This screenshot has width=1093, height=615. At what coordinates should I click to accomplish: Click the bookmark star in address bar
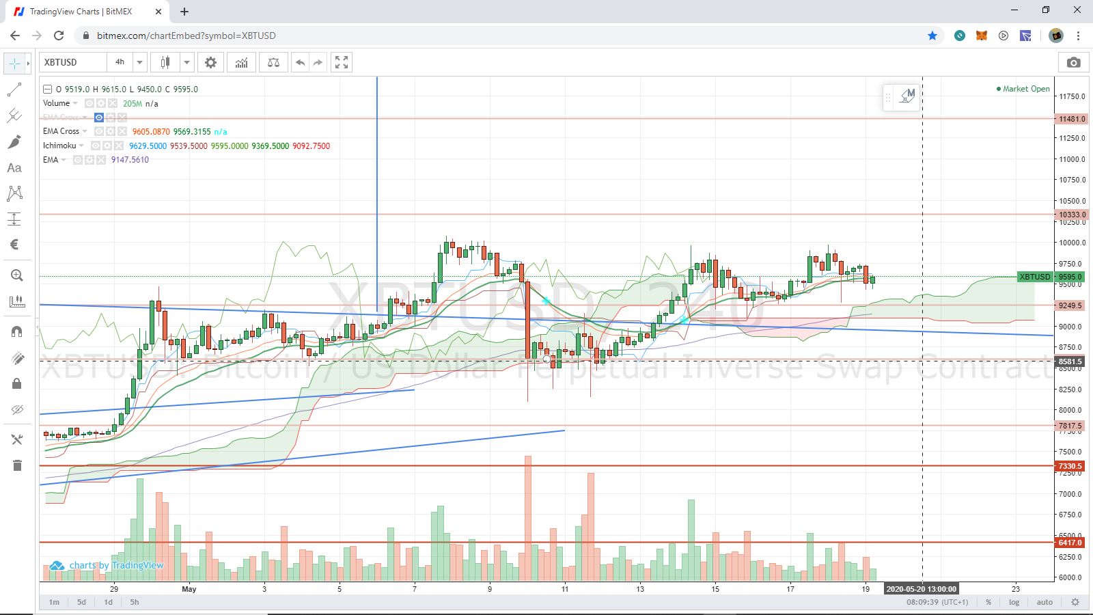pyautogui.click(x=932, y=36)
